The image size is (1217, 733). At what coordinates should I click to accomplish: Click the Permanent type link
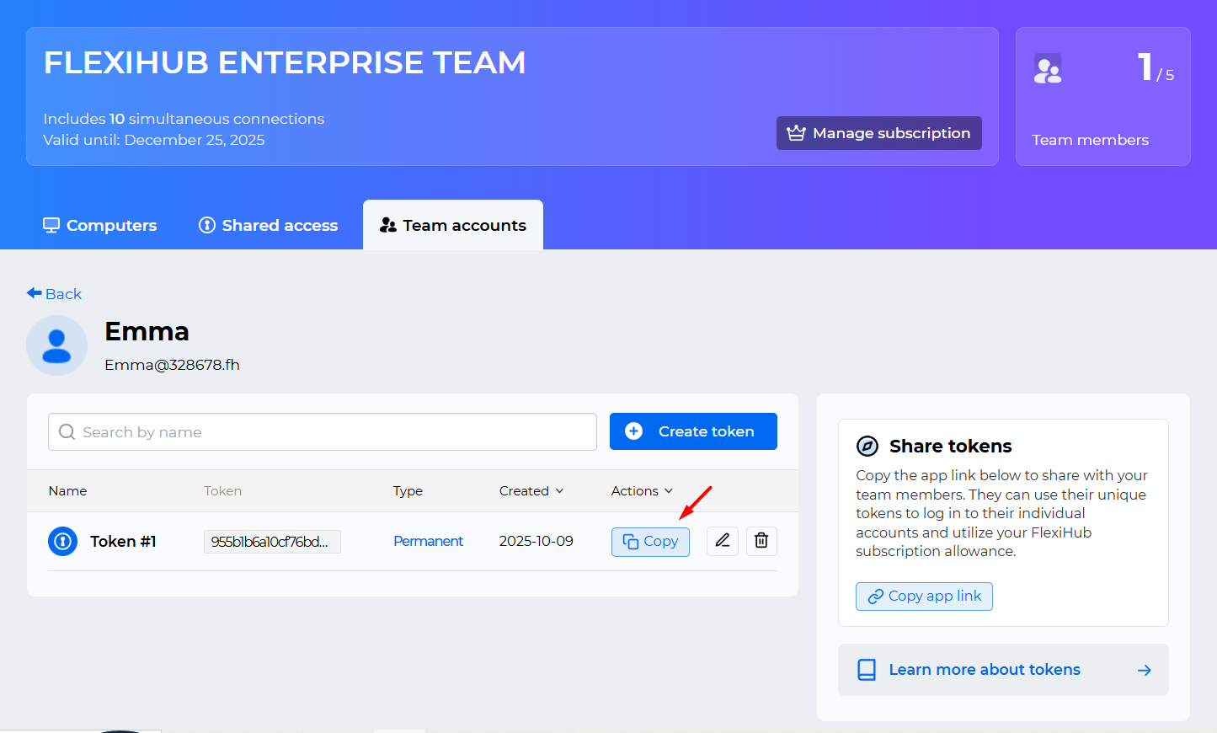pos(428,541)
